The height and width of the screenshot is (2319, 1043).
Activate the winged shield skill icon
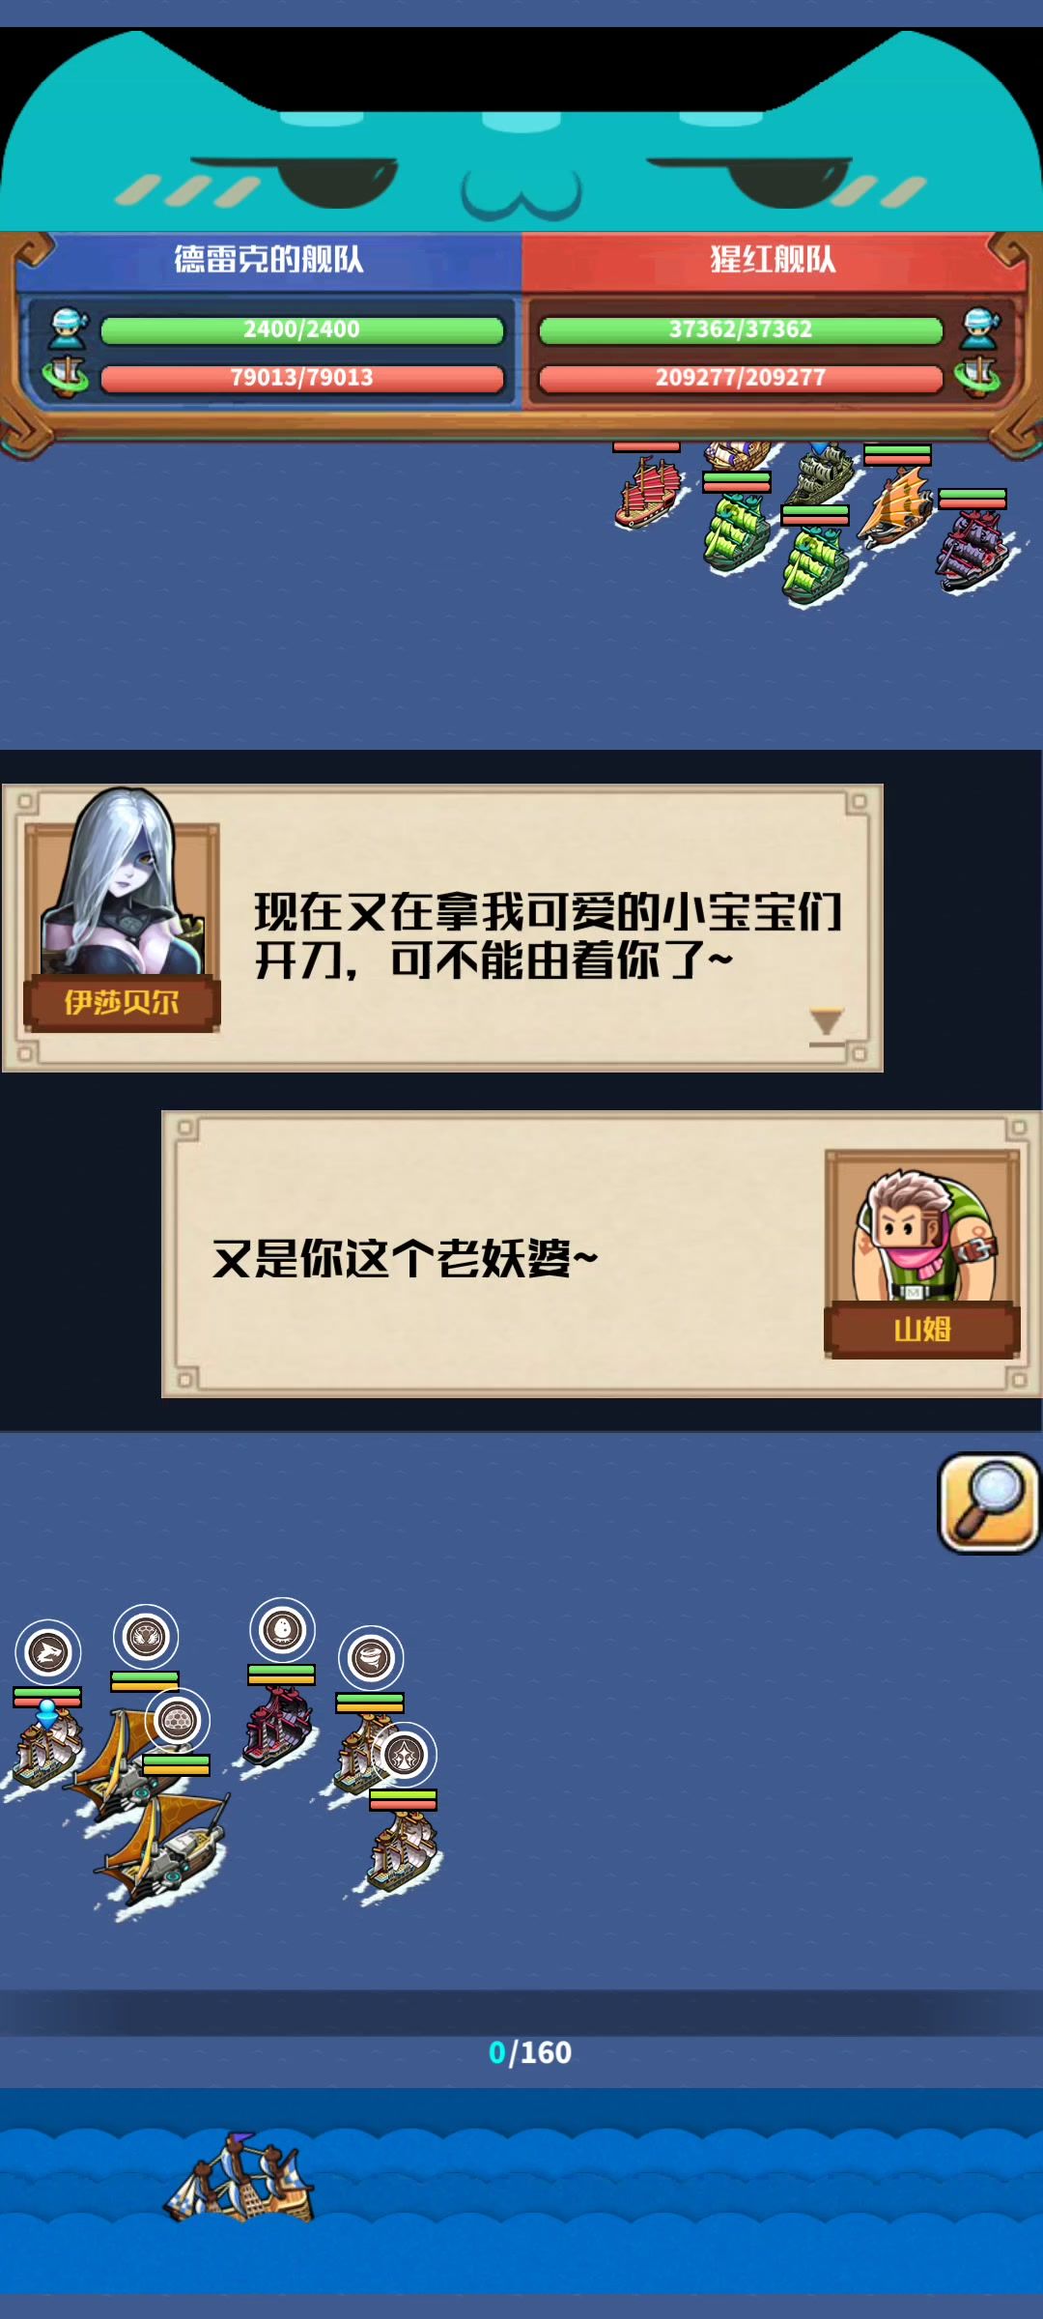(146, 1637)
